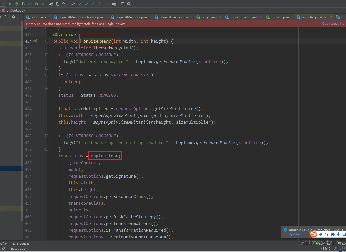Click the Git compare/push icon
The image size is (346, 252).
(93, 4)
